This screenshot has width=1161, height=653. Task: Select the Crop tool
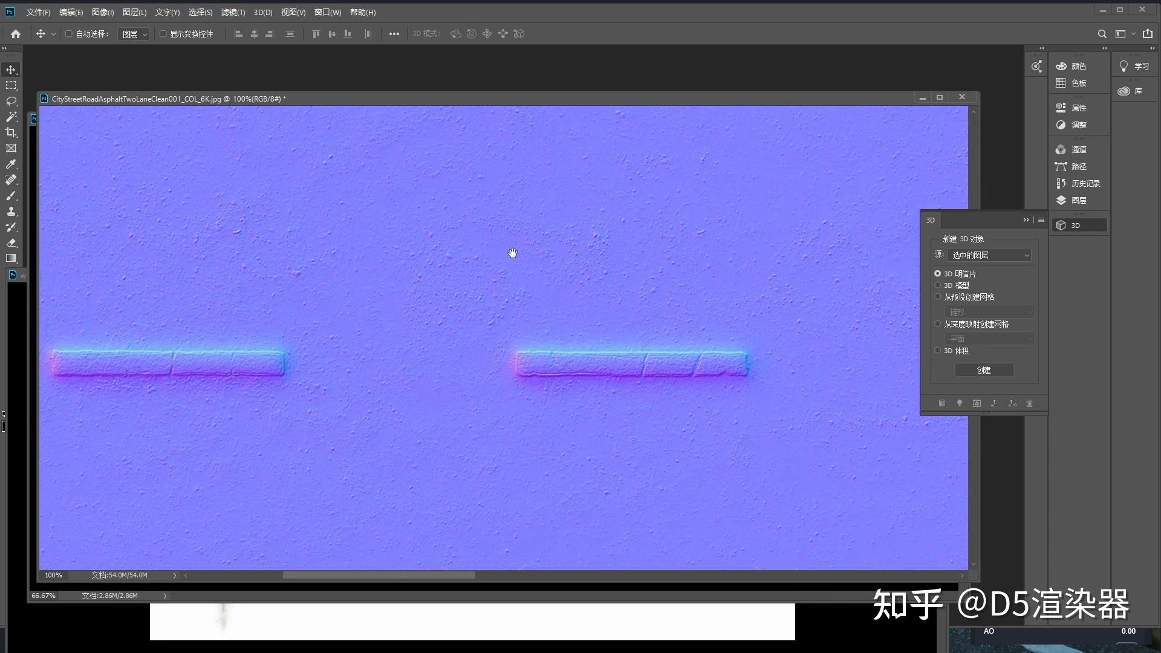point(11,132)
